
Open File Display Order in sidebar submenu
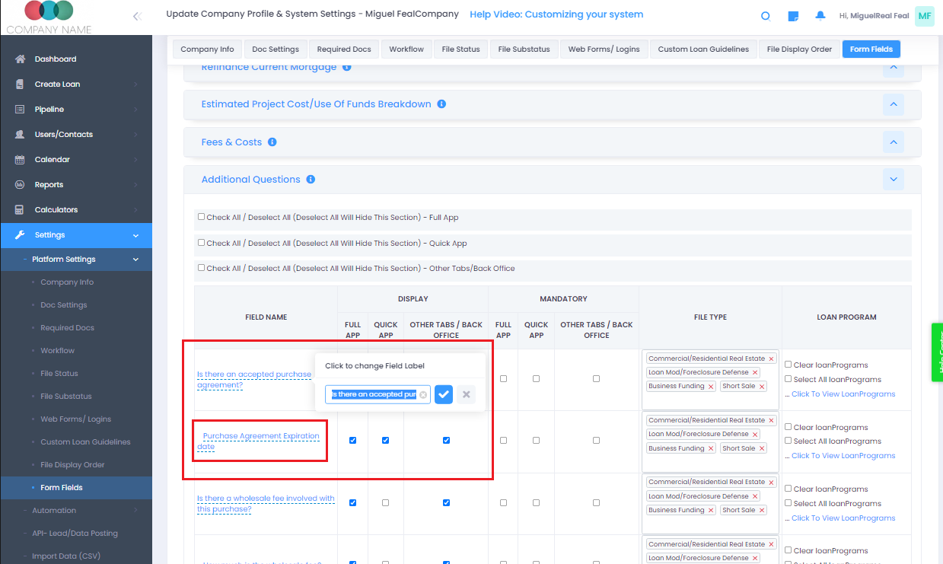(x=72, y=465)
